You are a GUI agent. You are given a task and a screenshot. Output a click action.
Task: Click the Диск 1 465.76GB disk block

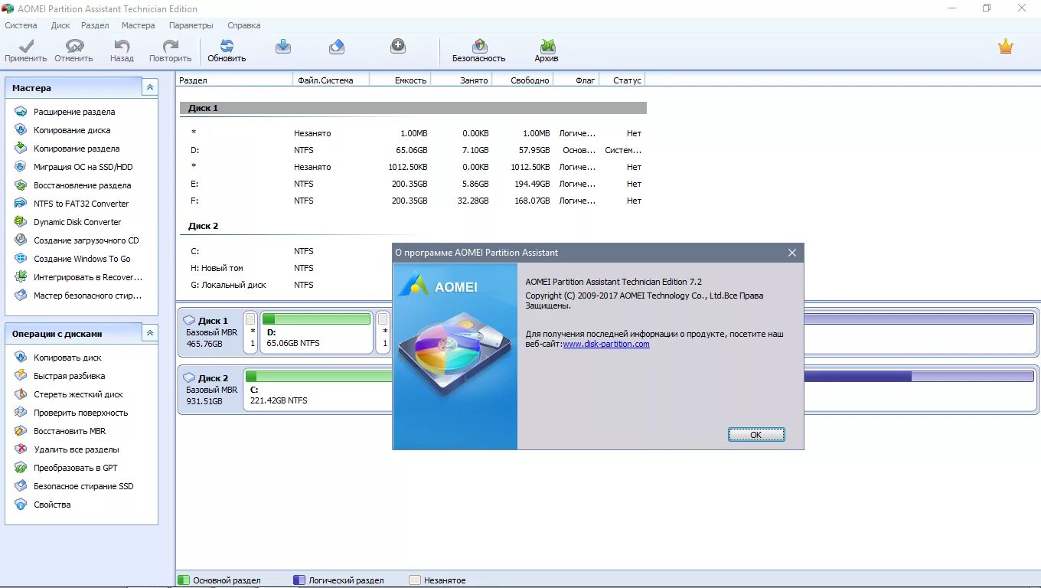210,332
